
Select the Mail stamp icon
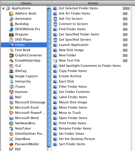click(11, 97)
